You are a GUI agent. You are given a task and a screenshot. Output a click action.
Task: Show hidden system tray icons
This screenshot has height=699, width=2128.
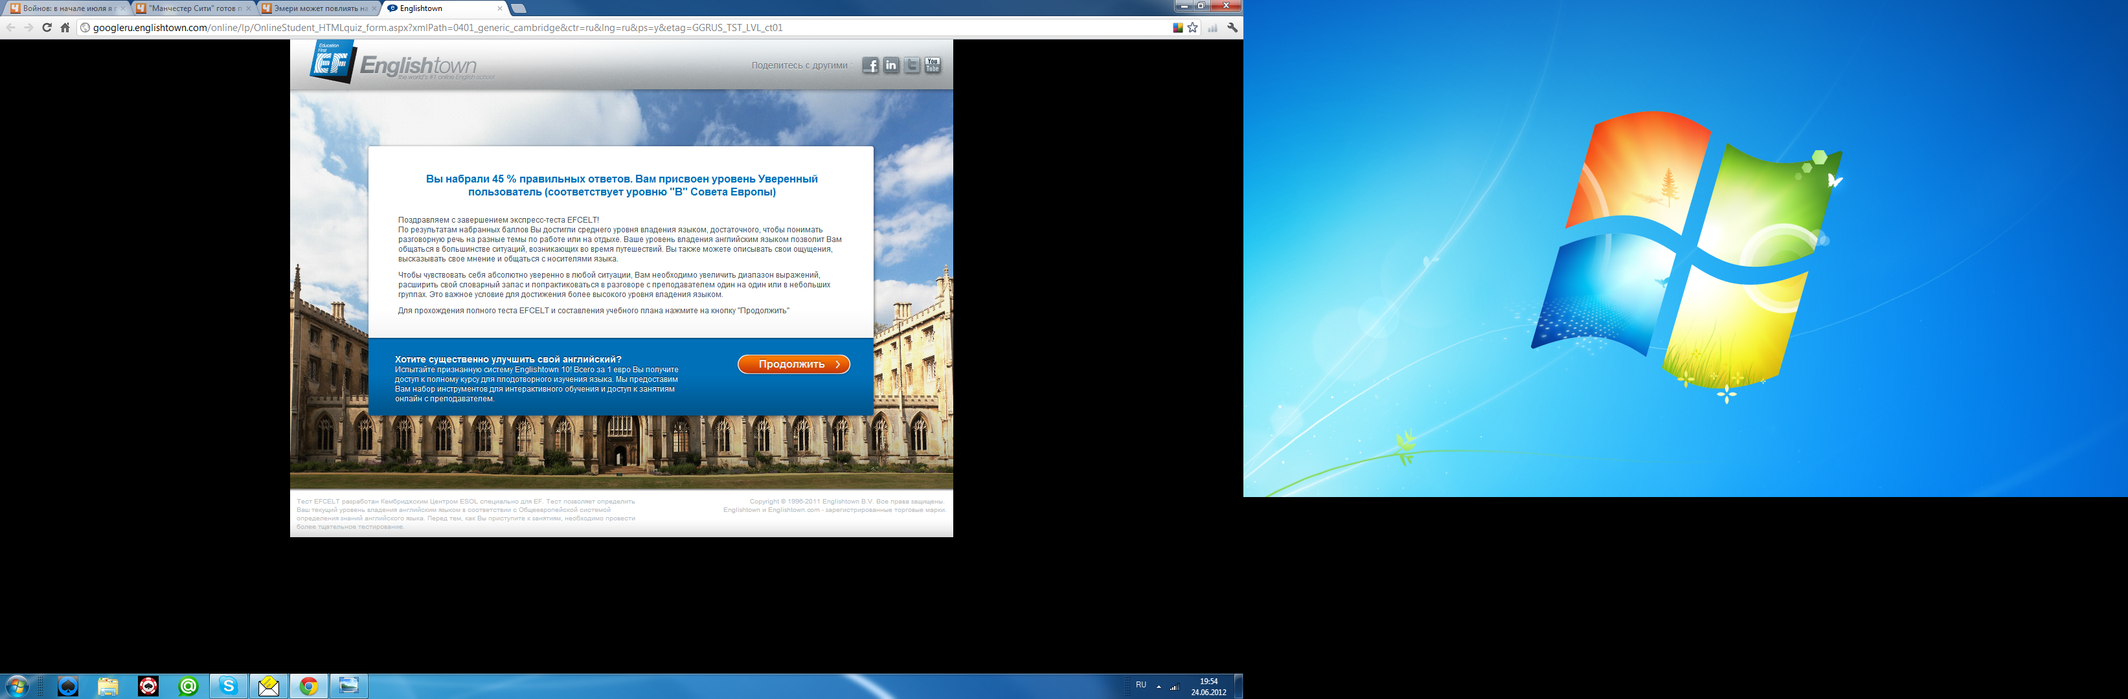1158,686
